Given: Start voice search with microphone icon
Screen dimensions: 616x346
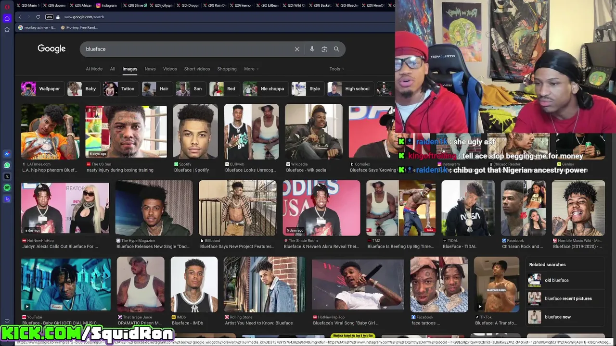Looking at the screenshot, I should (312, 49).
